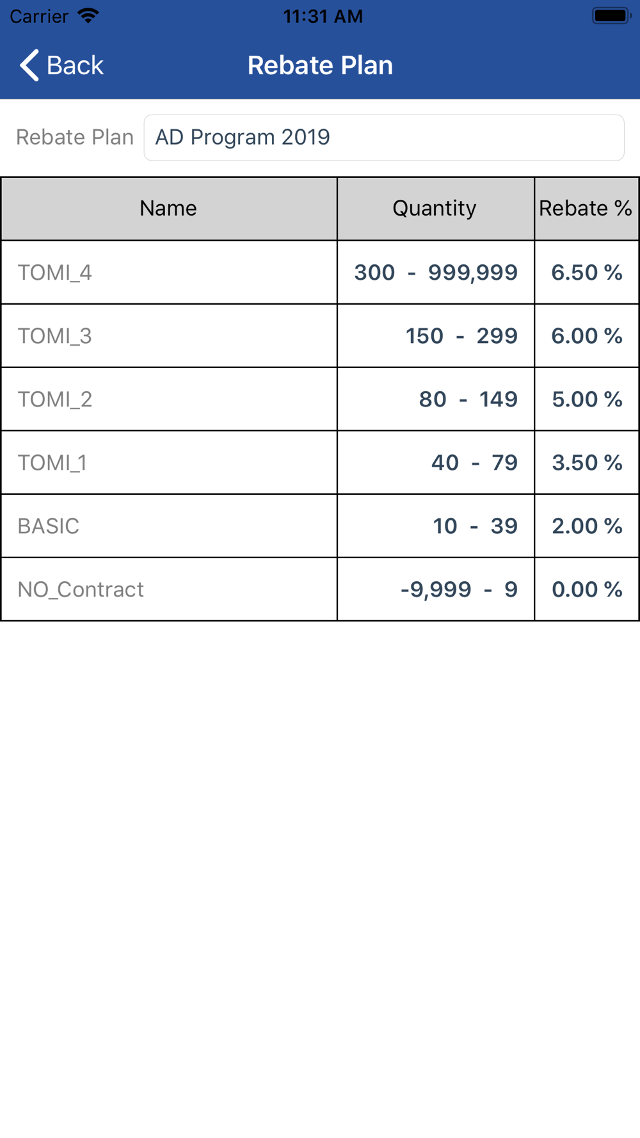
Task: Tap the 150 - 299 quantity cell
Action: (436, 335)
